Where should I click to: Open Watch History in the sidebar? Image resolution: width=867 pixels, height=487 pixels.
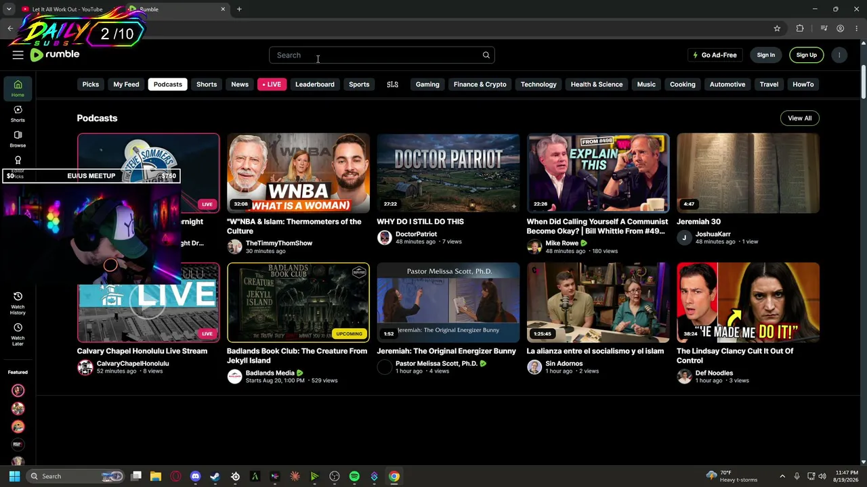pos(18,302)
